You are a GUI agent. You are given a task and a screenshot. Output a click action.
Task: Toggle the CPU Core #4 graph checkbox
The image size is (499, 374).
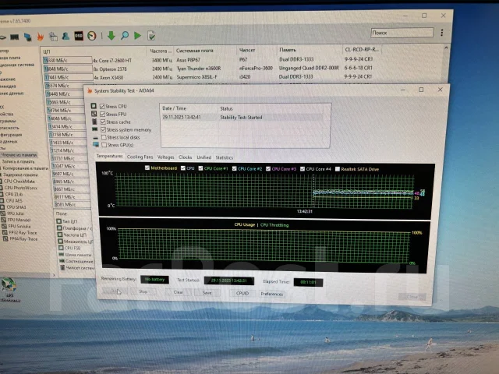pos(303,169)
